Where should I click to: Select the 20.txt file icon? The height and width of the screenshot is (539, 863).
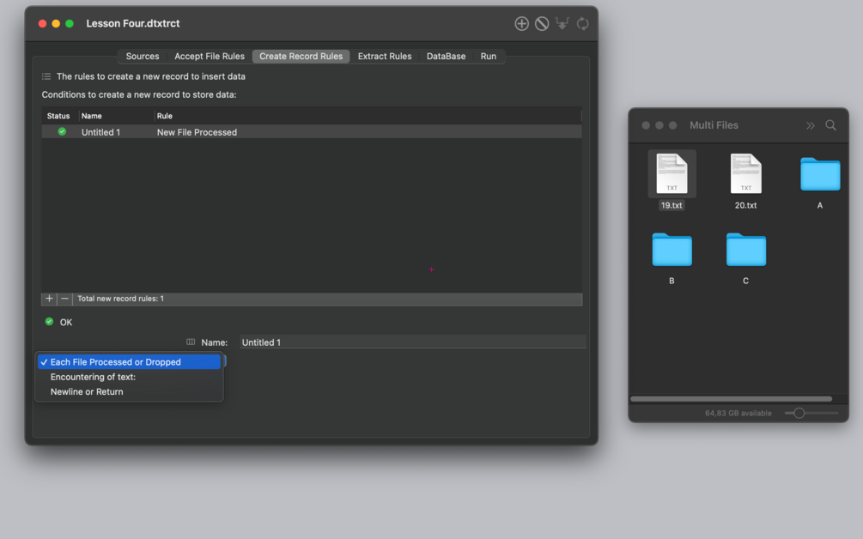click(745, 173)
